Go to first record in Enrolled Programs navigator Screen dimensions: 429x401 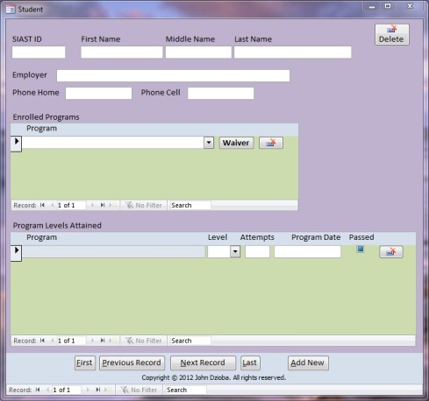[x=42, y=205]
